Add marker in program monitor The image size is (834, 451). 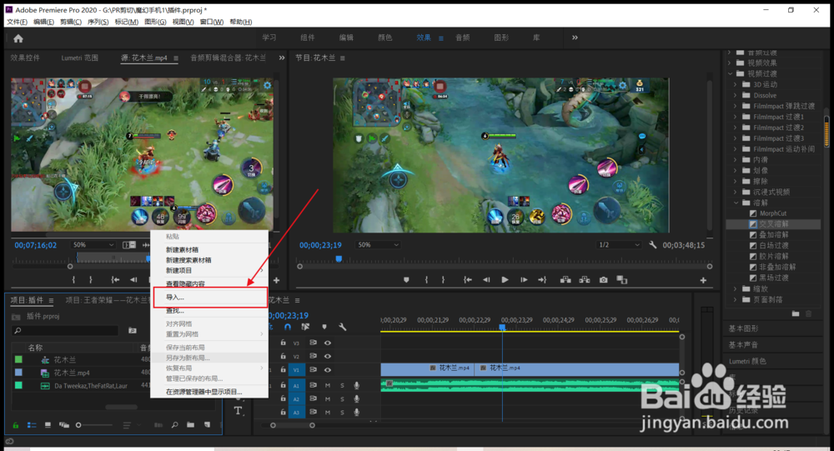pyautogui.click(x=406, y=280)
